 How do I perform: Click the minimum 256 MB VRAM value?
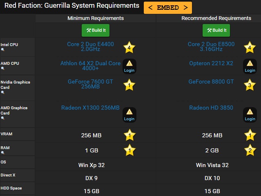tap(91, 135)
